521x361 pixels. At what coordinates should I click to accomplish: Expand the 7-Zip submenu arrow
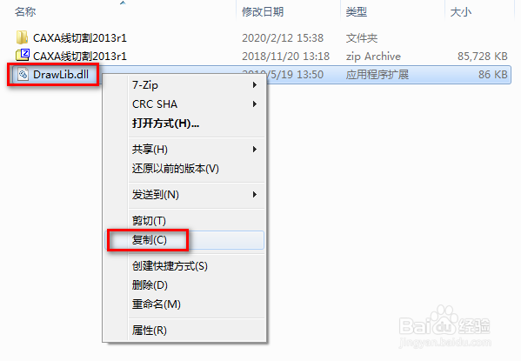(x=255, y=85)
